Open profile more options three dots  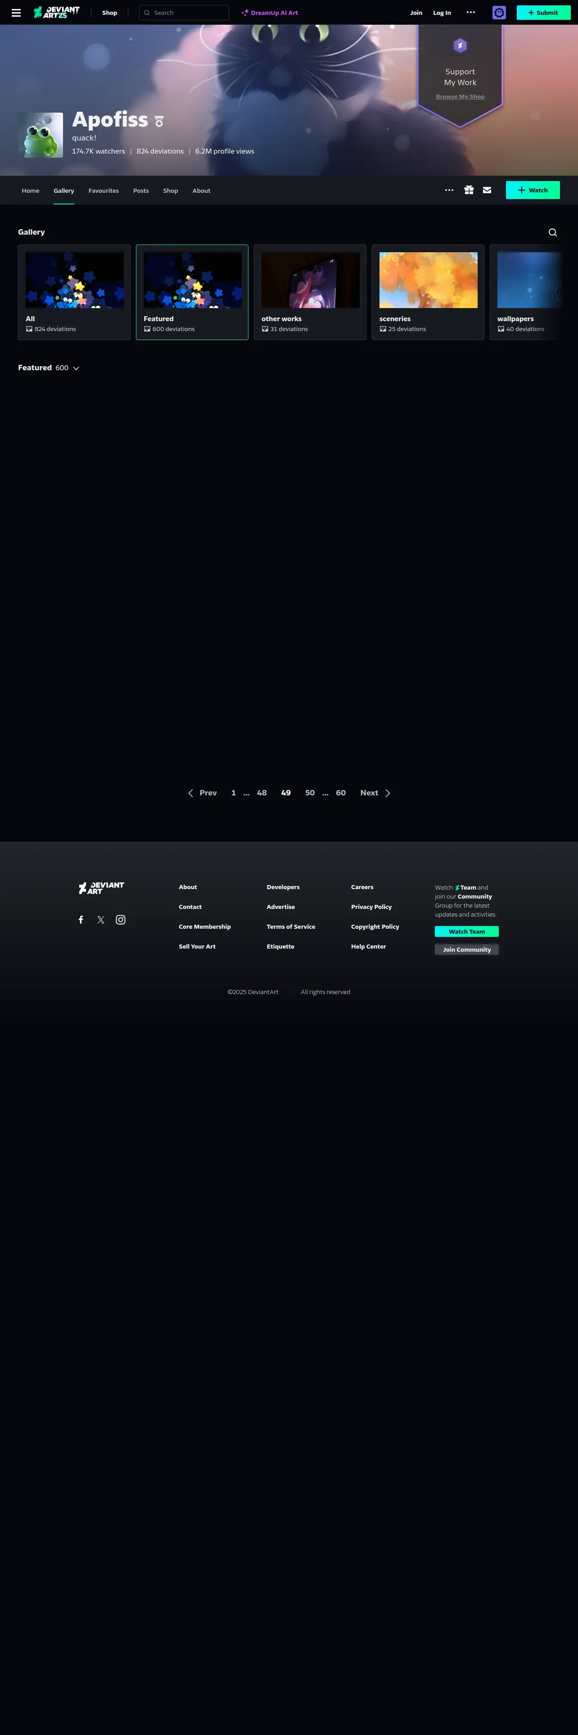pyautogui.click(x=450, y=190)
